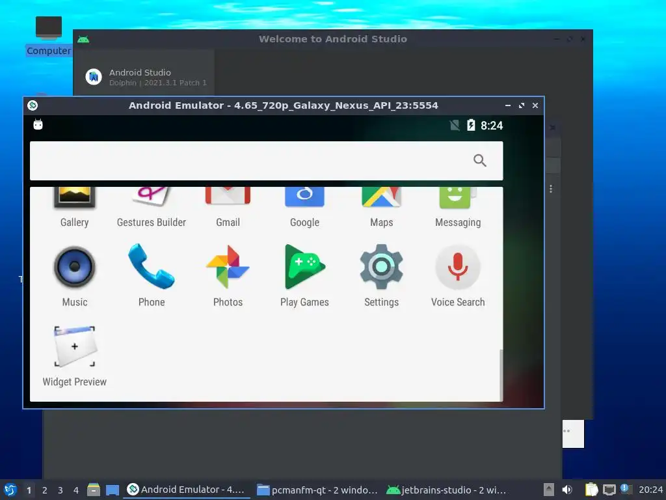Open Android Settings app
The height and width of the screenshot is (500, 666).
(x=381, y=275)
